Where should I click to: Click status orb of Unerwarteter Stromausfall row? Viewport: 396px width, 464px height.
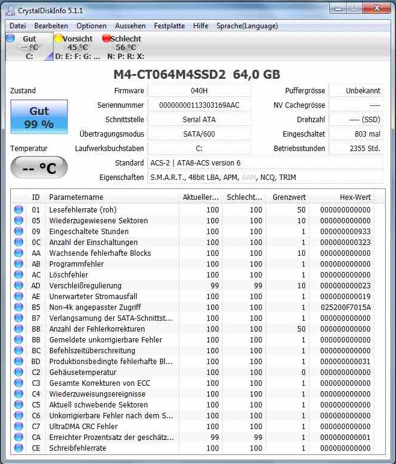19,296
